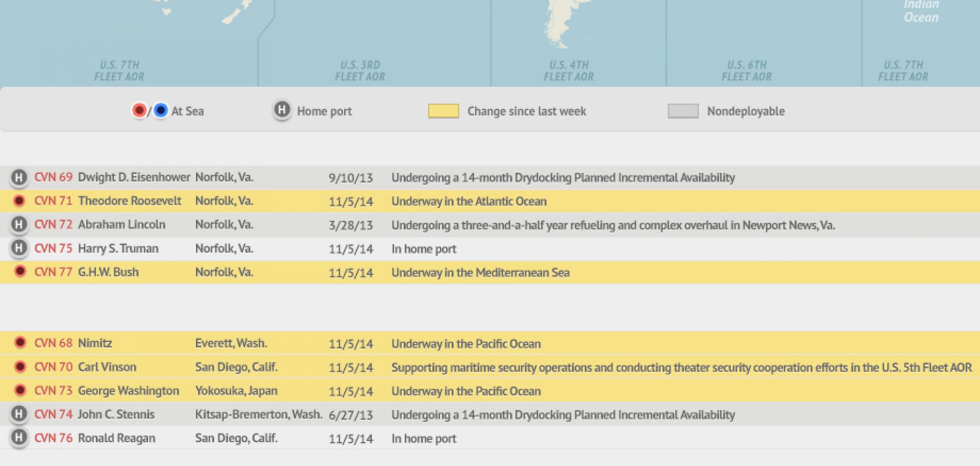The height and width of the screenshot is (466, 980).
Task: Click the U.S. 4th Fleet AOR map label
Action: 569,71
